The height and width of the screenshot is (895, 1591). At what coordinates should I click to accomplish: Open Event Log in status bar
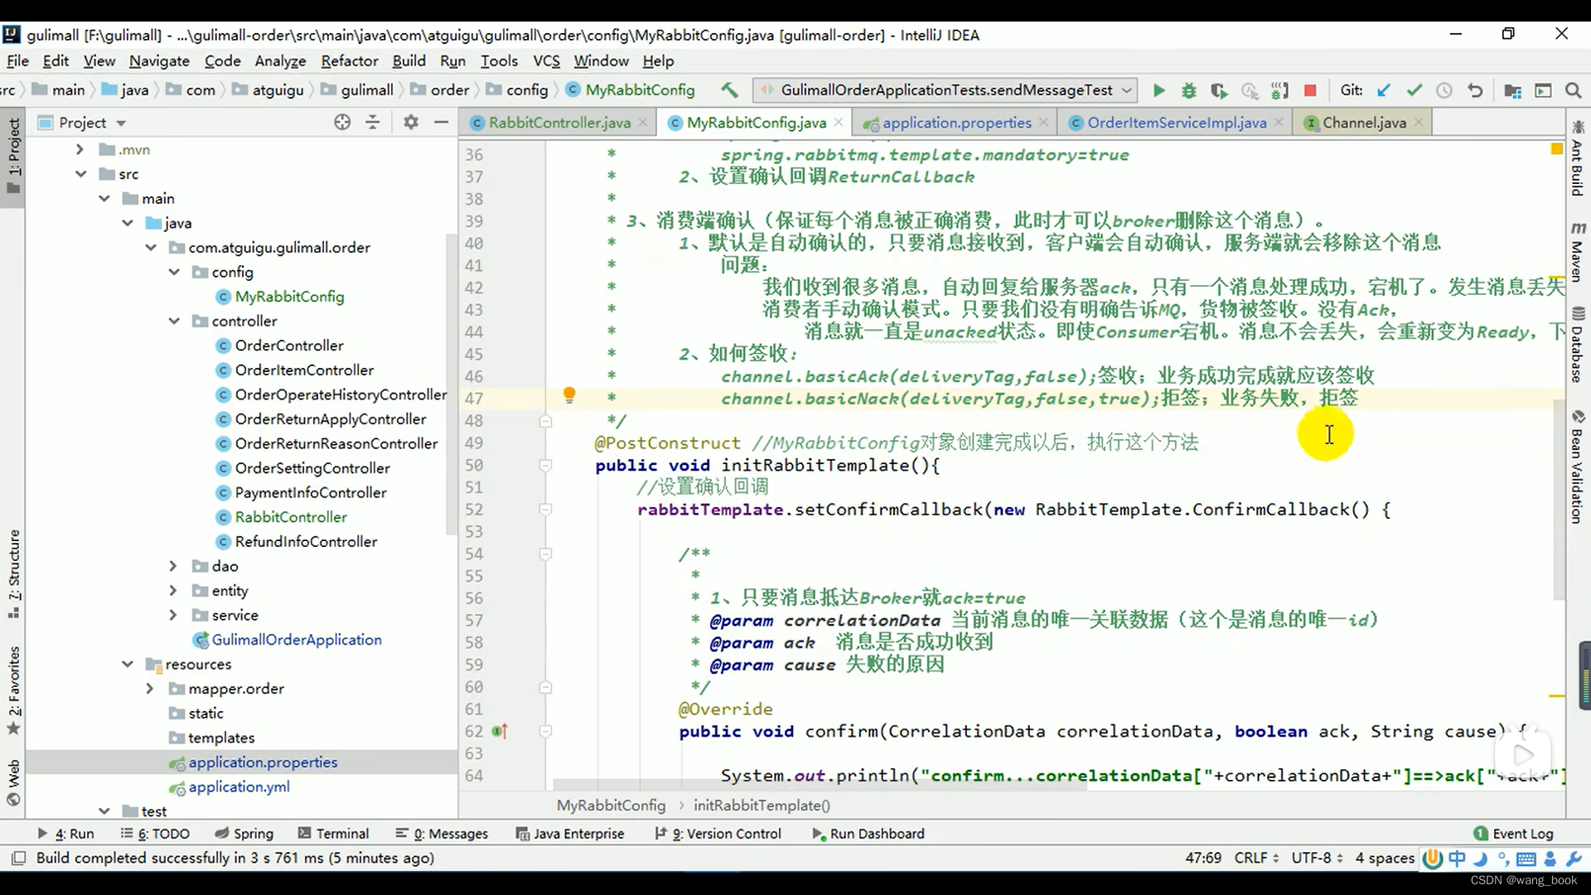click(1513, 834)
